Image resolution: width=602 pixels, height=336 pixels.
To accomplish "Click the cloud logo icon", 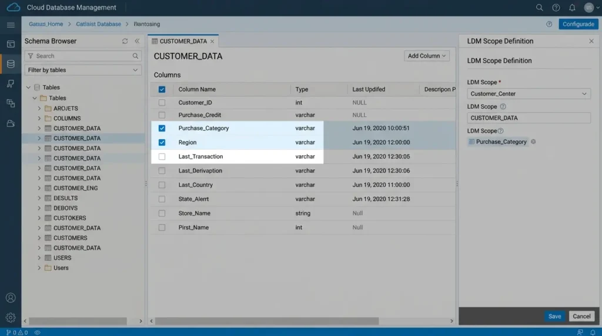I will pos(14,7).
